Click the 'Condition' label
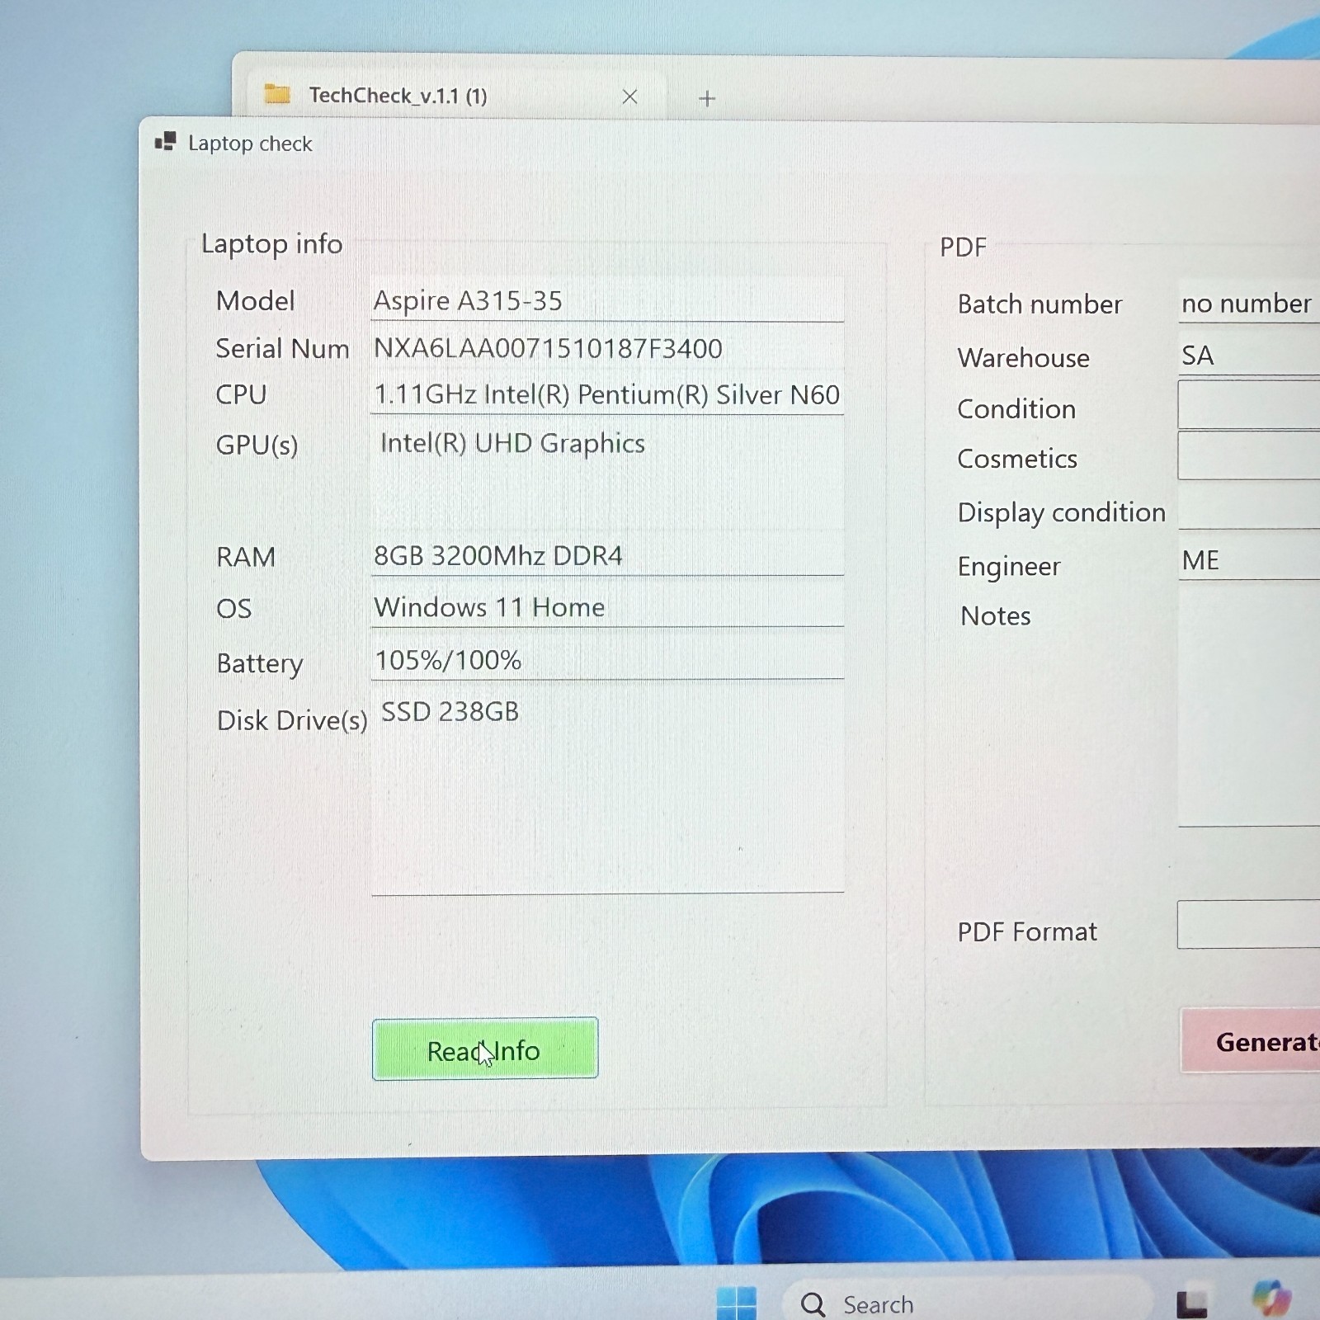This screenshot has width=1320, height=1320. coord(1016,408)
